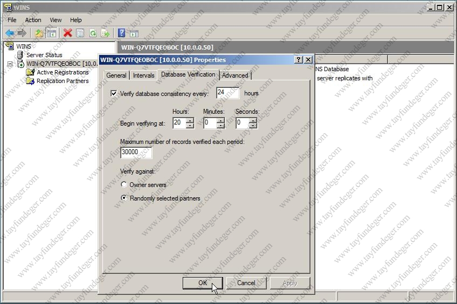Open the Help menu
Screen dimensions: 457x304
[76, 20]
